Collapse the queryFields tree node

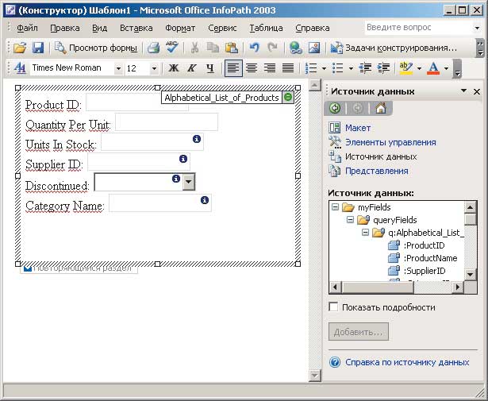click(x=351, y=220)
